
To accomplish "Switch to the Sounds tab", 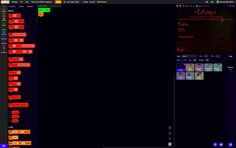I will (21, 7).
